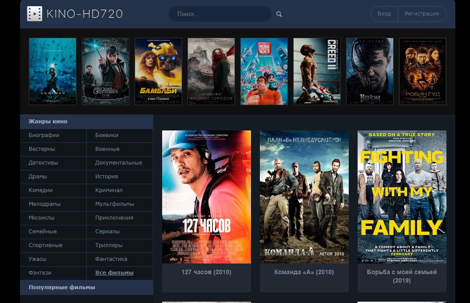Go to the Мелодрамы genre

point(44,204)
